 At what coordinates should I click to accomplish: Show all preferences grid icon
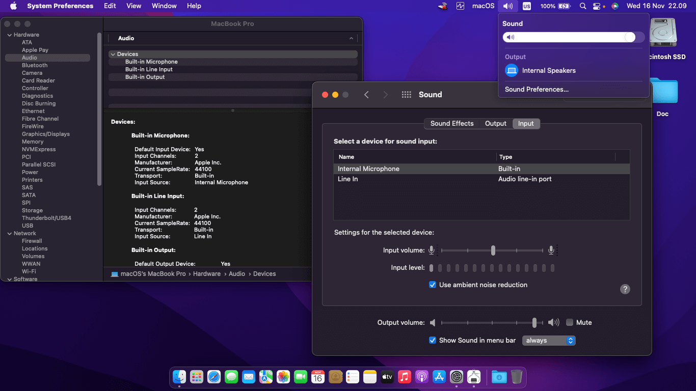click(x=406, y=95)
